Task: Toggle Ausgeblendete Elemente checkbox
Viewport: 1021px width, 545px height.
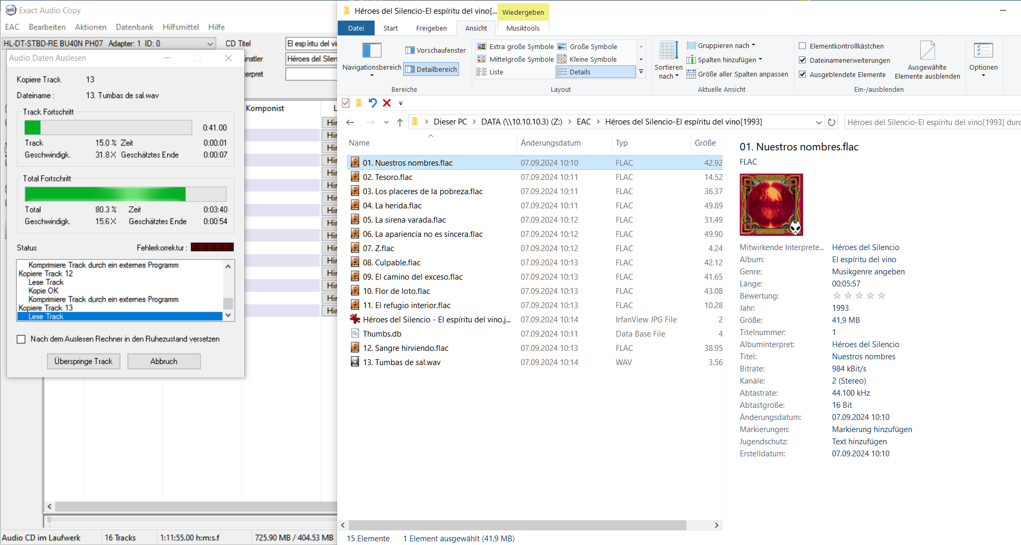Action: pyautogui.click(x=803, y=74)
